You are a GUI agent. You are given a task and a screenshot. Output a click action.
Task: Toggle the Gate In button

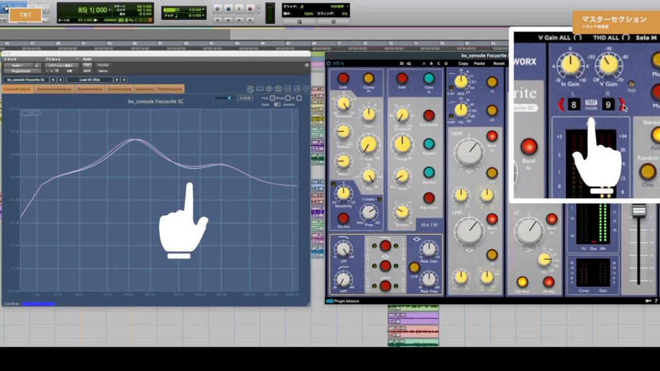429,78
